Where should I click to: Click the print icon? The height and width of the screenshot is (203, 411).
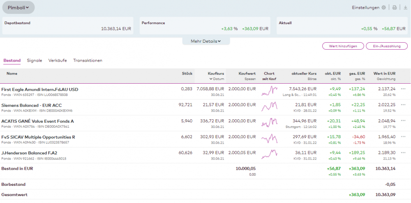[395, 7]
